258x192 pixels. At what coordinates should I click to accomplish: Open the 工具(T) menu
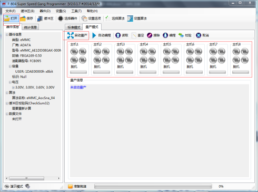point(76,11)
